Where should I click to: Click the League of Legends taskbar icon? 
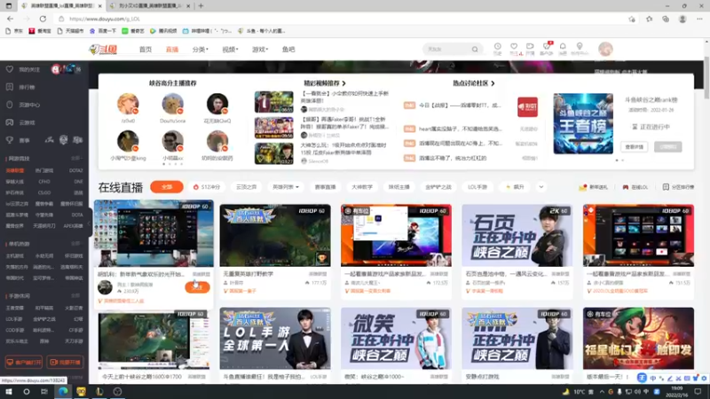point(99,391)
